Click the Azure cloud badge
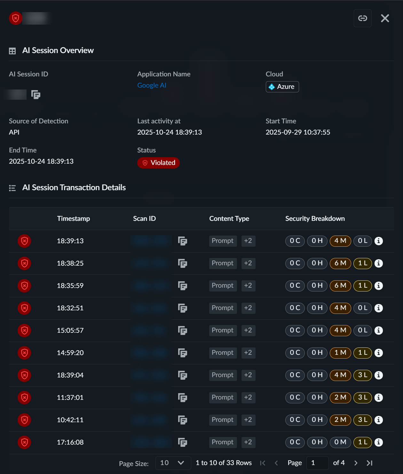 (282, 87)
